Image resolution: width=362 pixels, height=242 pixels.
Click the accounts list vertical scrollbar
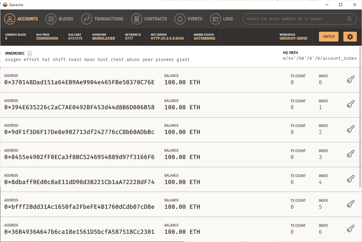click(360, 117)
